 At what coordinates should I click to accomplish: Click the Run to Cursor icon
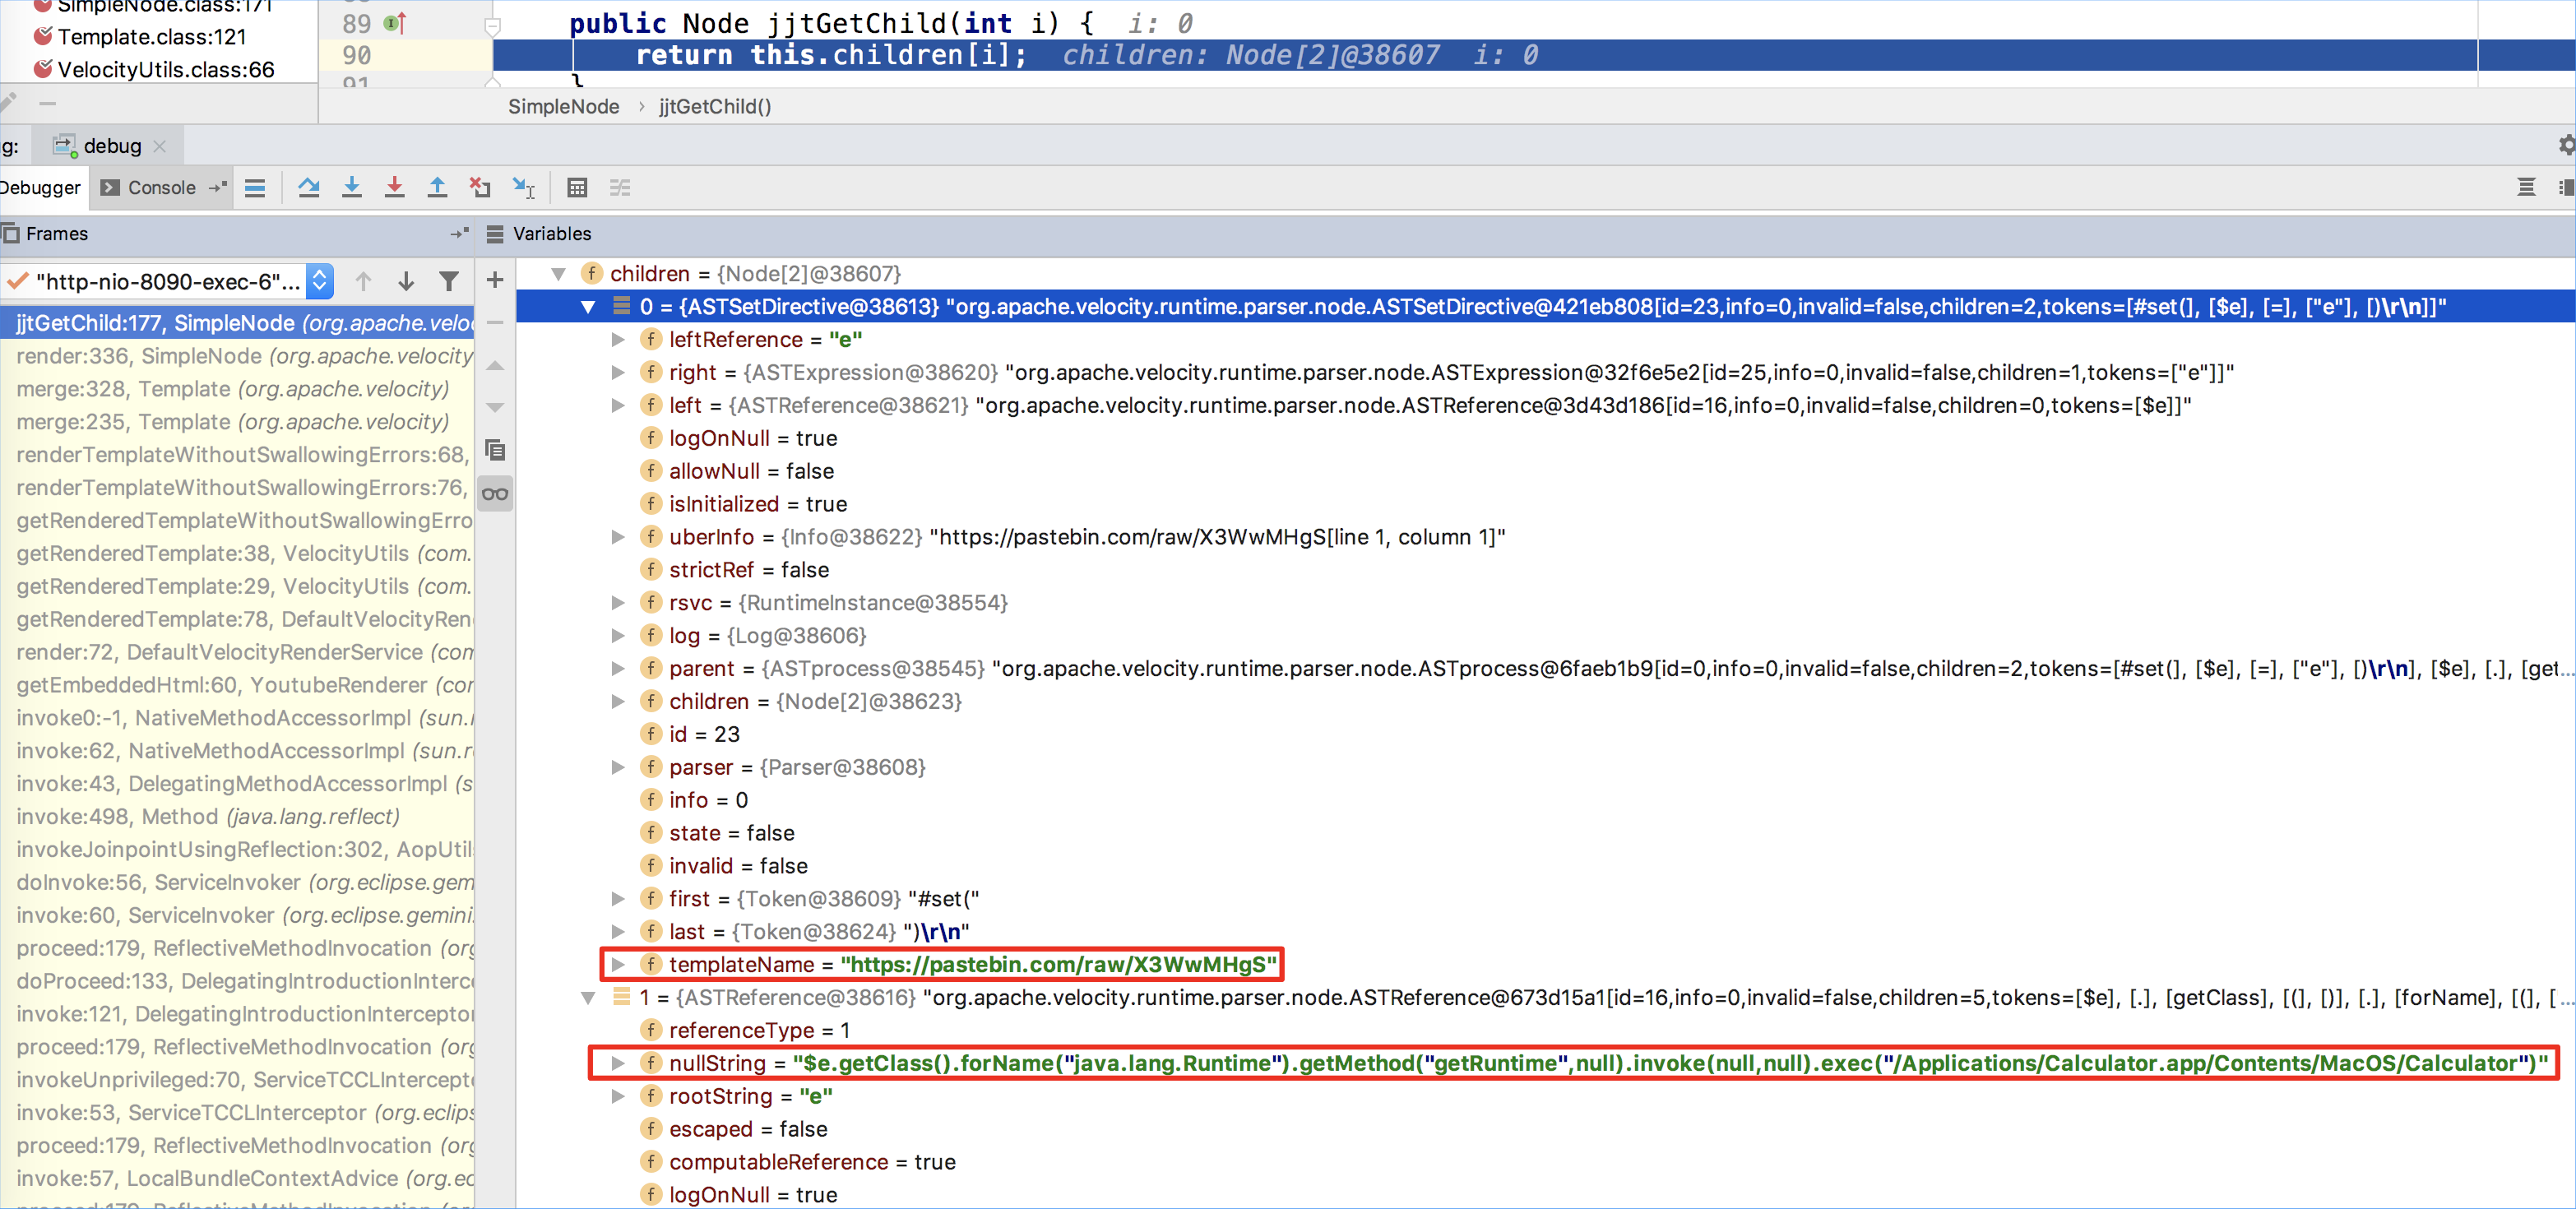523,187
